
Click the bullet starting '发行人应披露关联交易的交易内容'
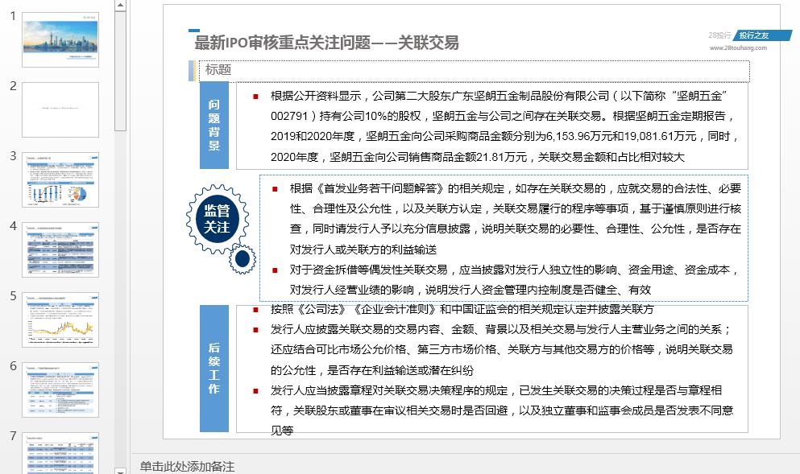502,349
